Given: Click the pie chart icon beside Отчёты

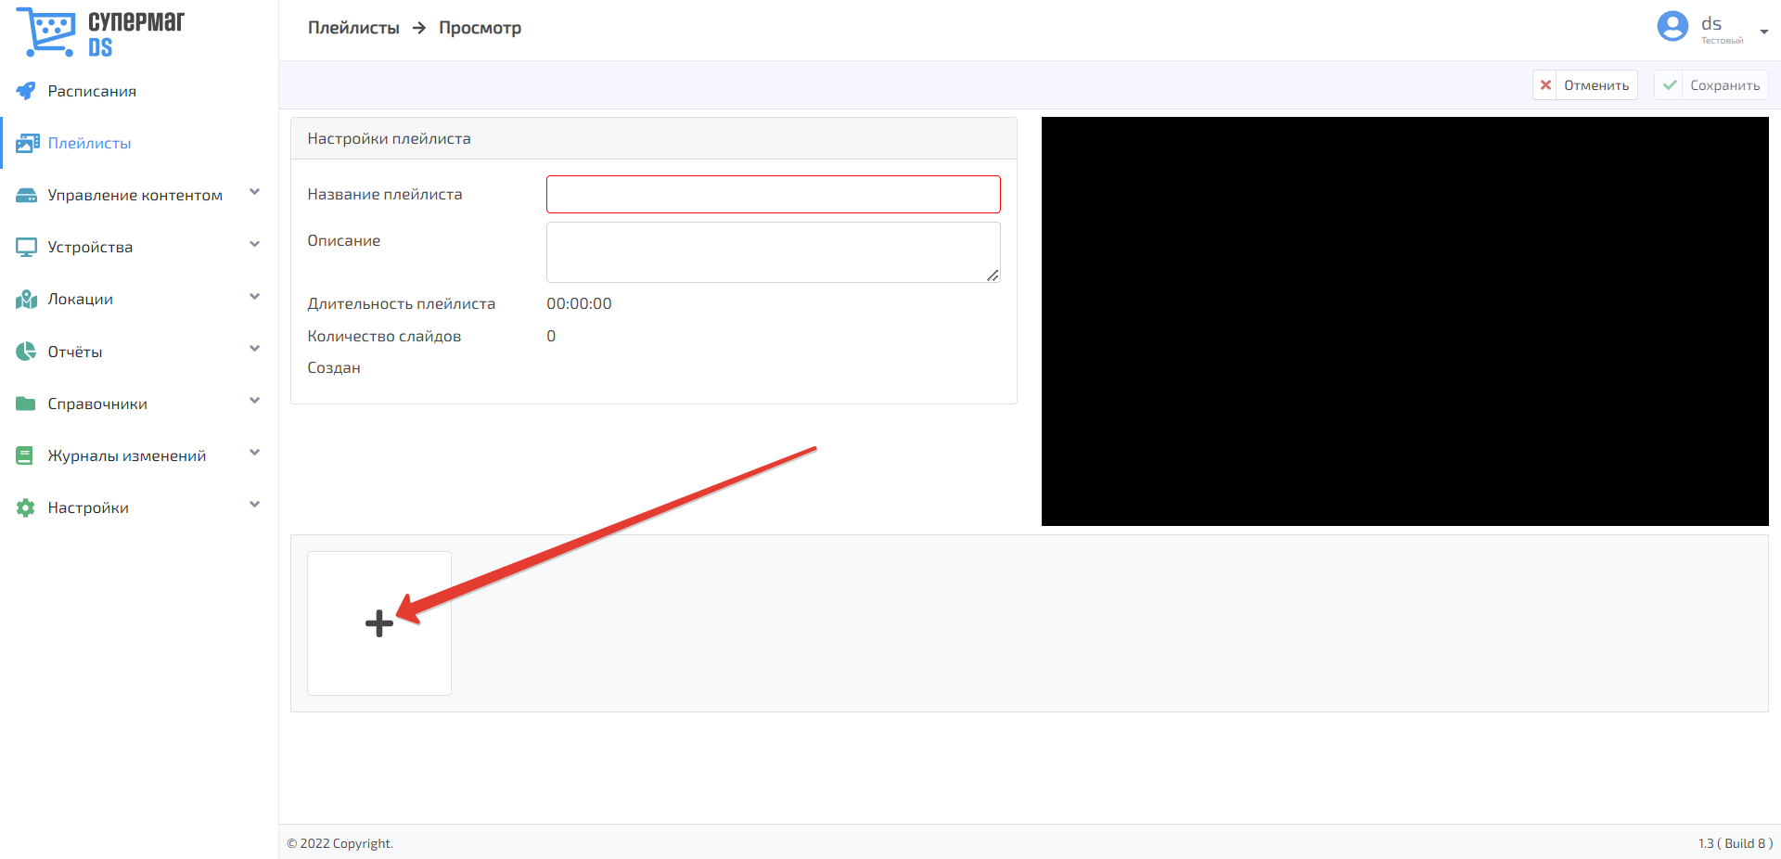Looking at the screenshot, I should tap(26, 352).
